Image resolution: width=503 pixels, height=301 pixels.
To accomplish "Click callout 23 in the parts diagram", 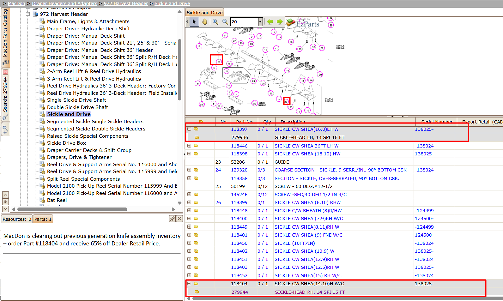I will 251,44.
